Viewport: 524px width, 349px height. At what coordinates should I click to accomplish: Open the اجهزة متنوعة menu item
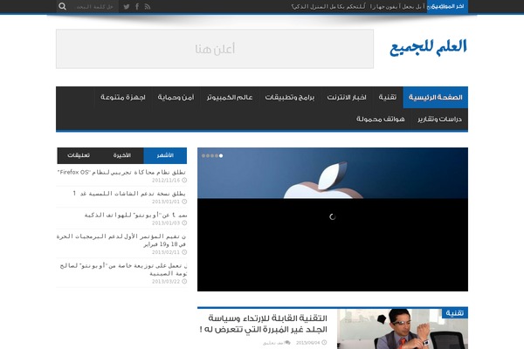coord(123,97)
